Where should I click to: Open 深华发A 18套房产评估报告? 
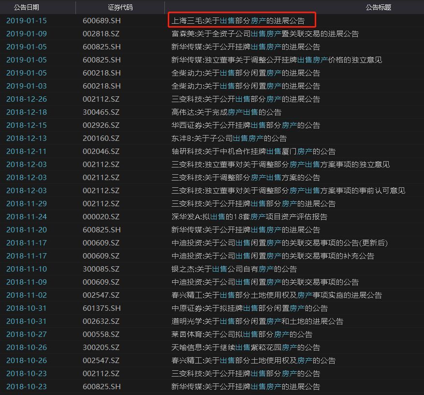(x=249, y=216)
